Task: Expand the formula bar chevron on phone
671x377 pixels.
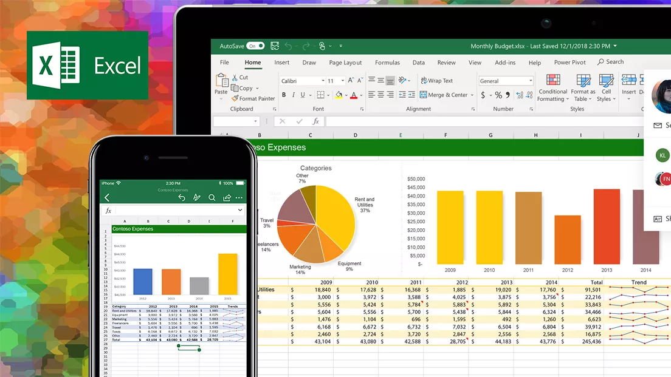Action: tap(240, 210)
